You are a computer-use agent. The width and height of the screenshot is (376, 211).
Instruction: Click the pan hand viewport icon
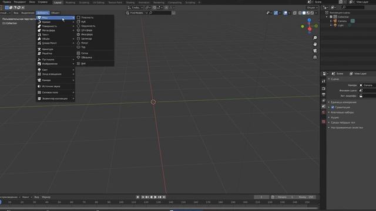tap(315, 45)
